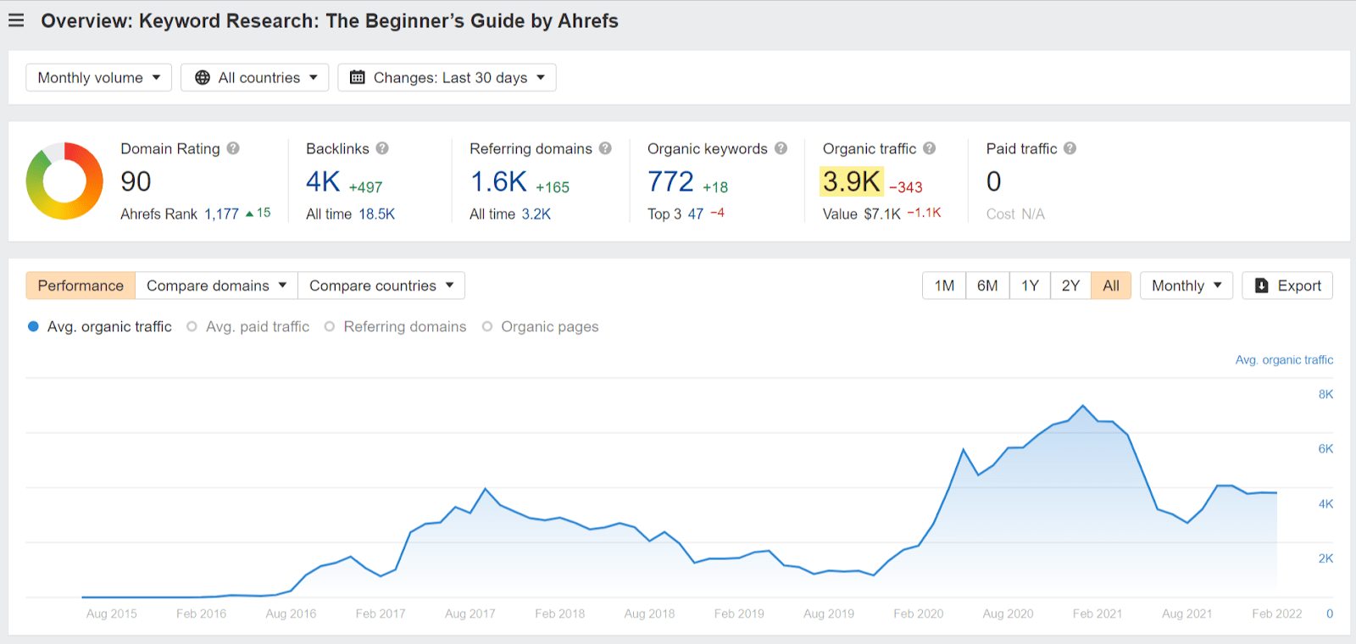Click the Paid traffic value 0
The height and width of the screenshot is (644, 1356).
[994, 181]
